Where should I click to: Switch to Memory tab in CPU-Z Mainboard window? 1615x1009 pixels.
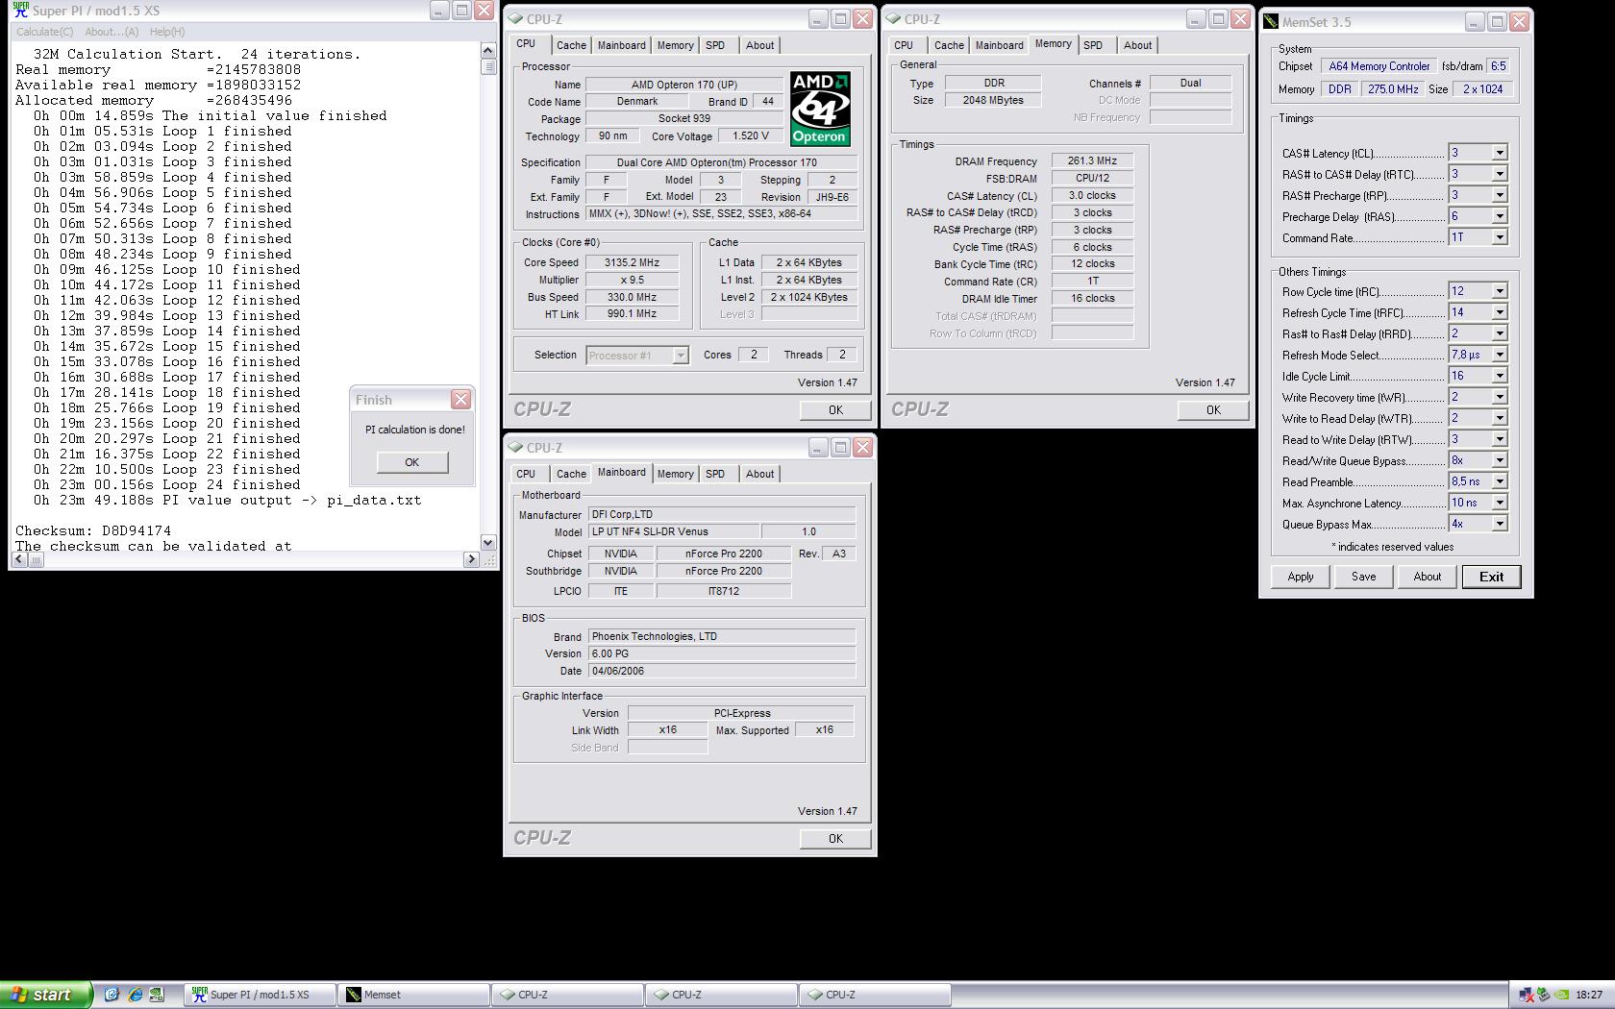click(x=675, y=474)
